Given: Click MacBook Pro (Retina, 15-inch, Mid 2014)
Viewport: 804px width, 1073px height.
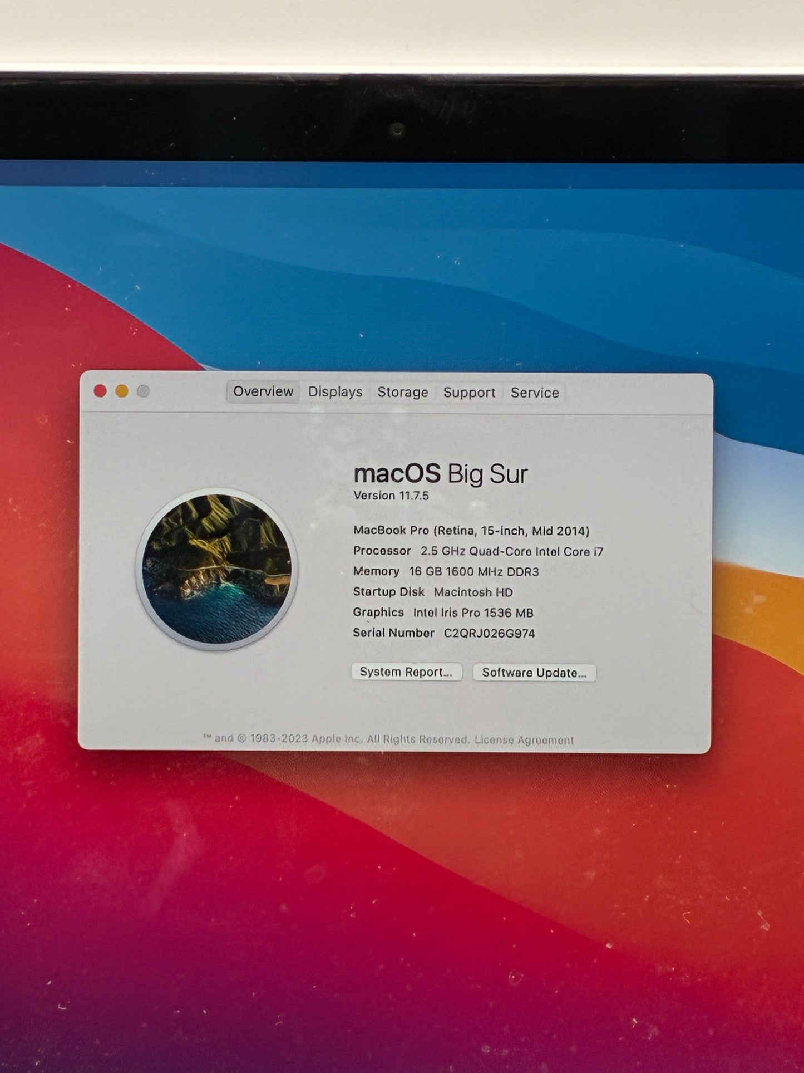Looking at the screenshot, I should (x=471, y=531).
